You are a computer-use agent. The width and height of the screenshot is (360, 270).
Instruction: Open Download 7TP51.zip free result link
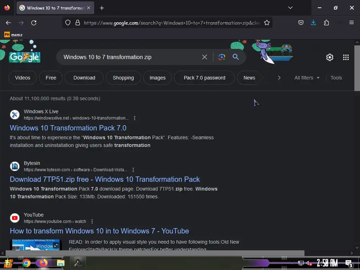(105, 179)
